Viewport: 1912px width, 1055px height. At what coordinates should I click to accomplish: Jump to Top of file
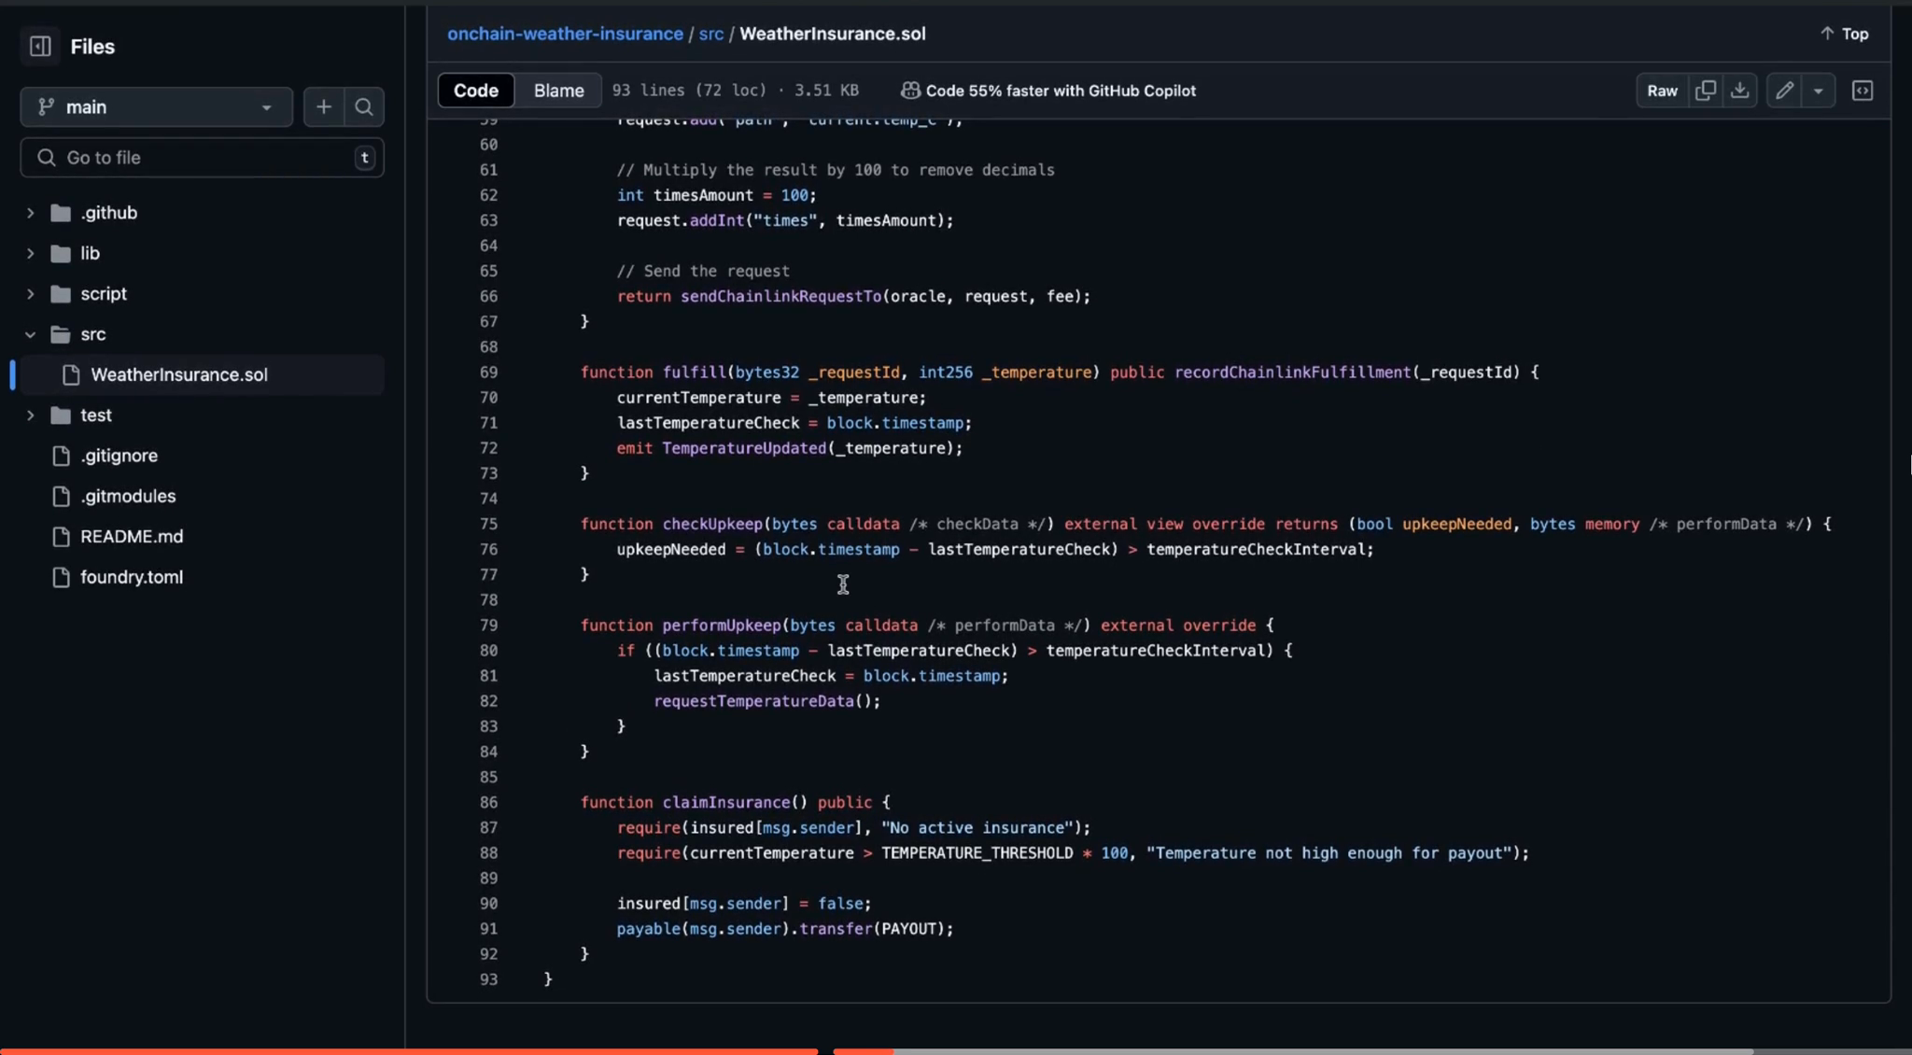[x=1844, y=34]
